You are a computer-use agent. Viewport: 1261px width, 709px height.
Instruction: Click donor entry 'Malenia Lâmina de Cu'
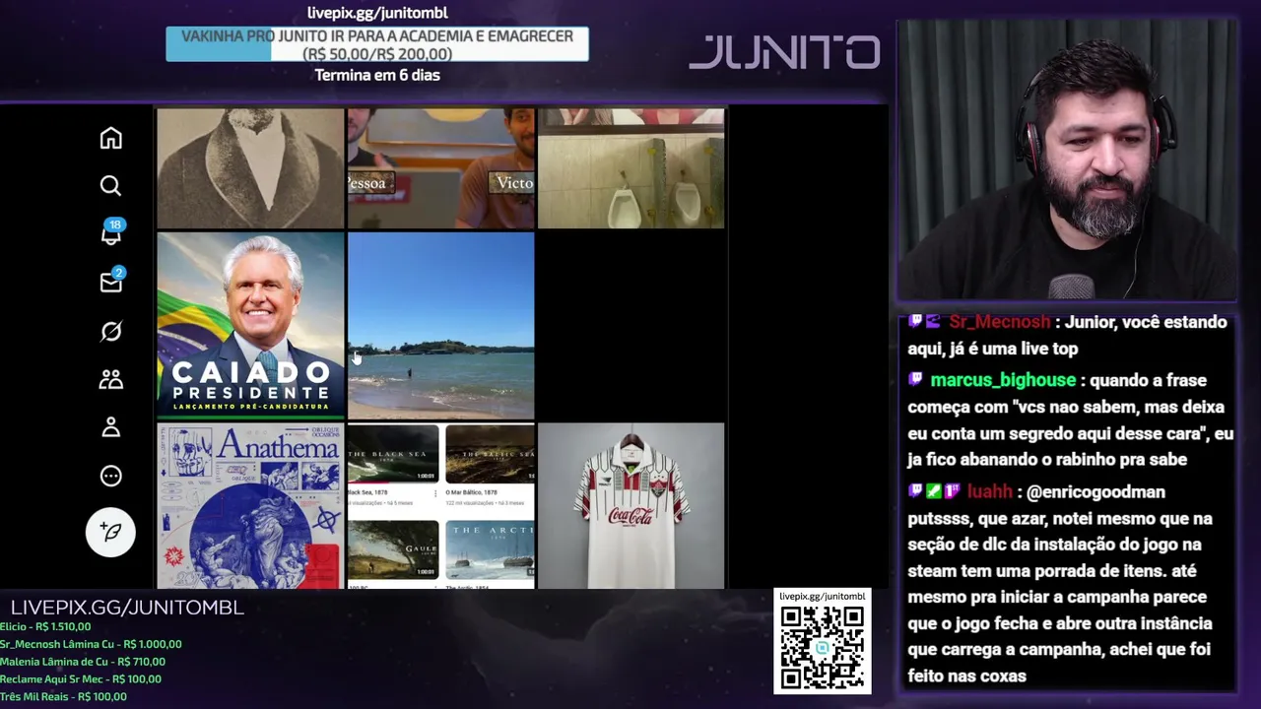(83, 662)
